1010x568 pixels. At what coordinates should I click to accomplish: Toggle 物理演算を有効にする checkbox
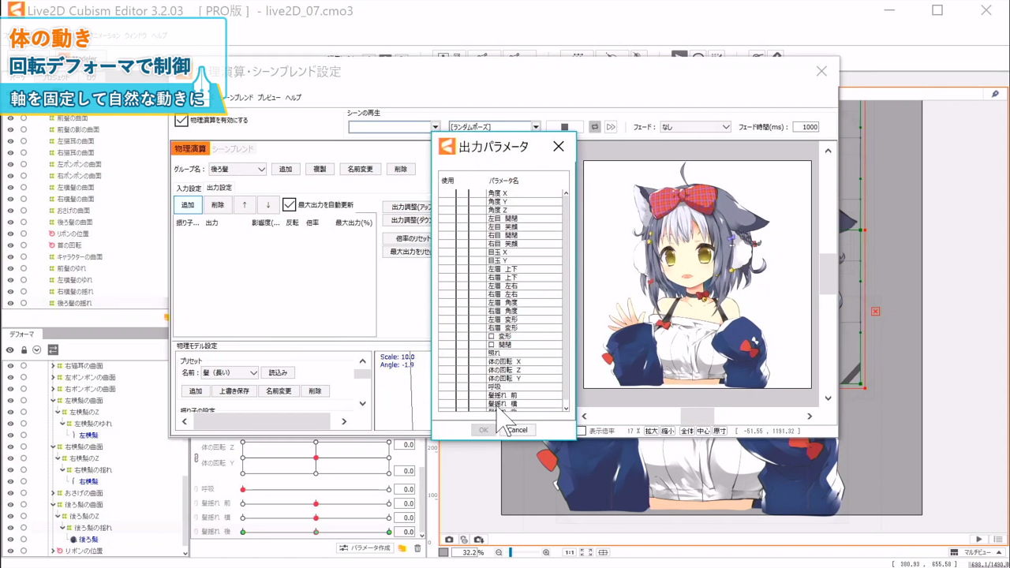coord(181,121)
